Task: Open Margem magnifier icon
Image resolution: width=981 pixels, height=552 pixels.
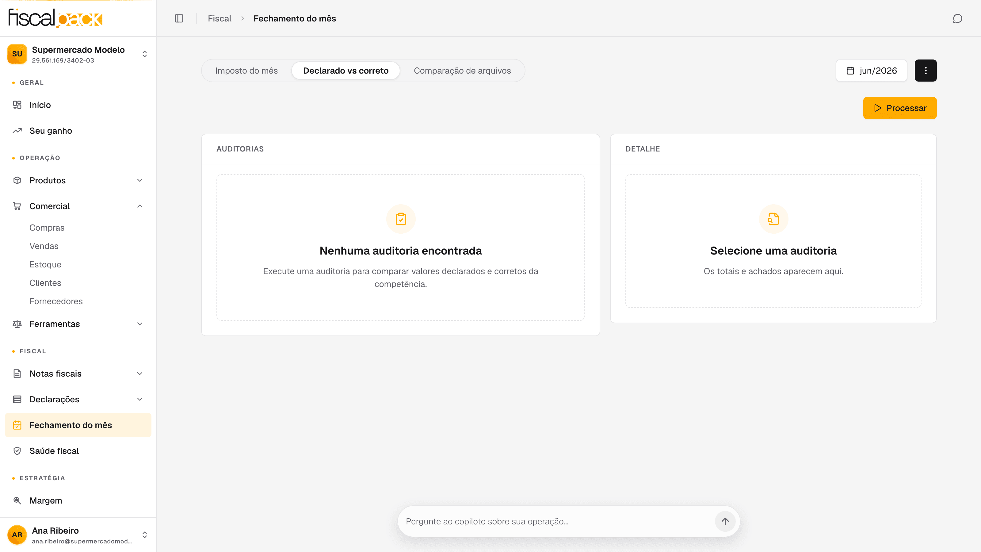Action: click(17, 500)
